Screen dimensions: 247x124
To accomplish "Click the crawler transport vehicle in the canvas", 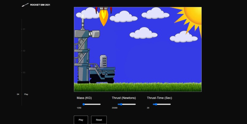I will tap(102, 70).
